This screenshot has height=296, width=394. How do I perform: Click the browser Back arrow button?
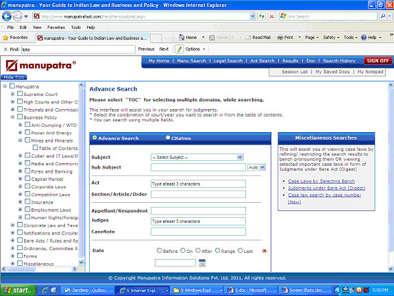click(7, 16)
